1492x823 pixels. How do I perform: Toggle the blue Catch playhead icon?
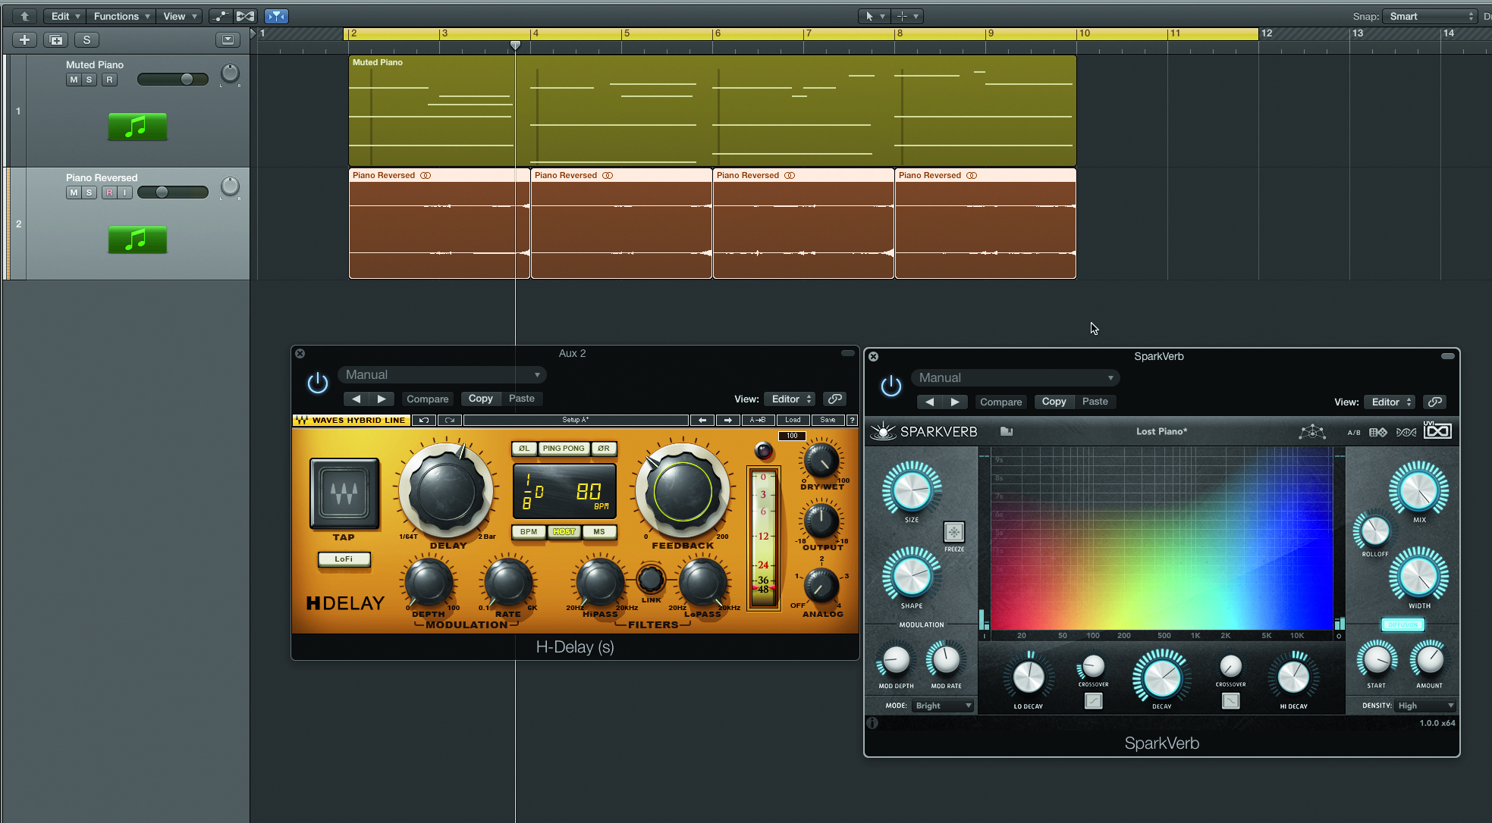pos(276,16)
